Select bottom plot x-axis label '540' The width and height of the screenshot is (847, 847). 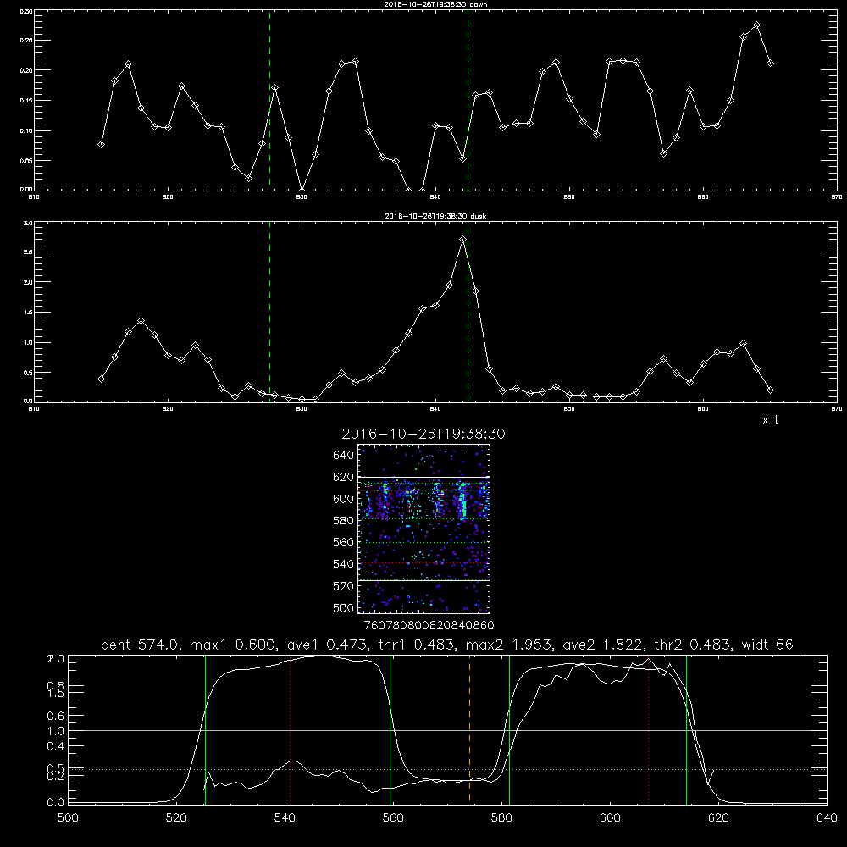[285, 818]
